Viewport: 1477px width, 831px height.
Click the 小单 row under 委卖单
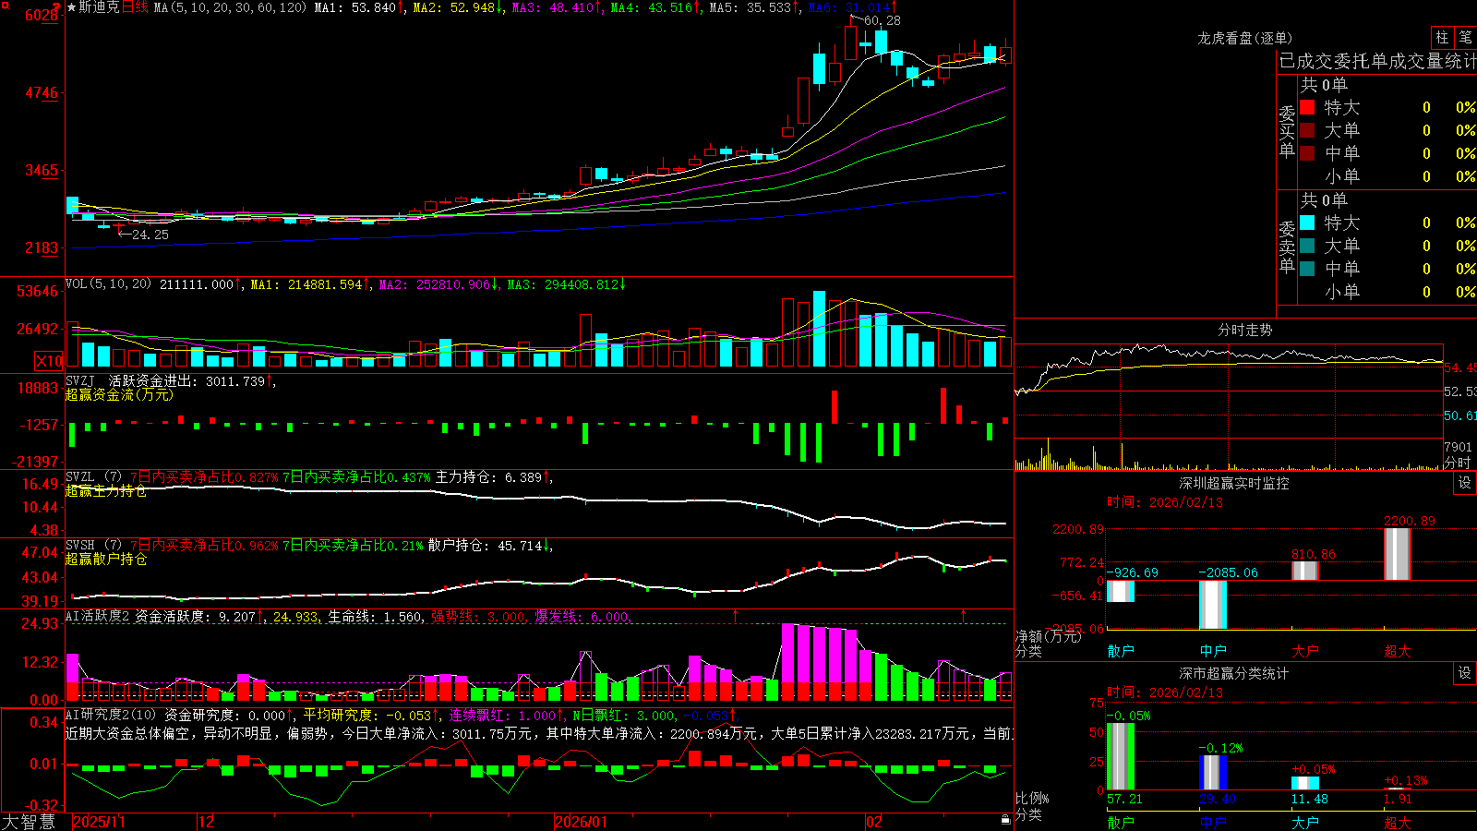point(1385,292)
